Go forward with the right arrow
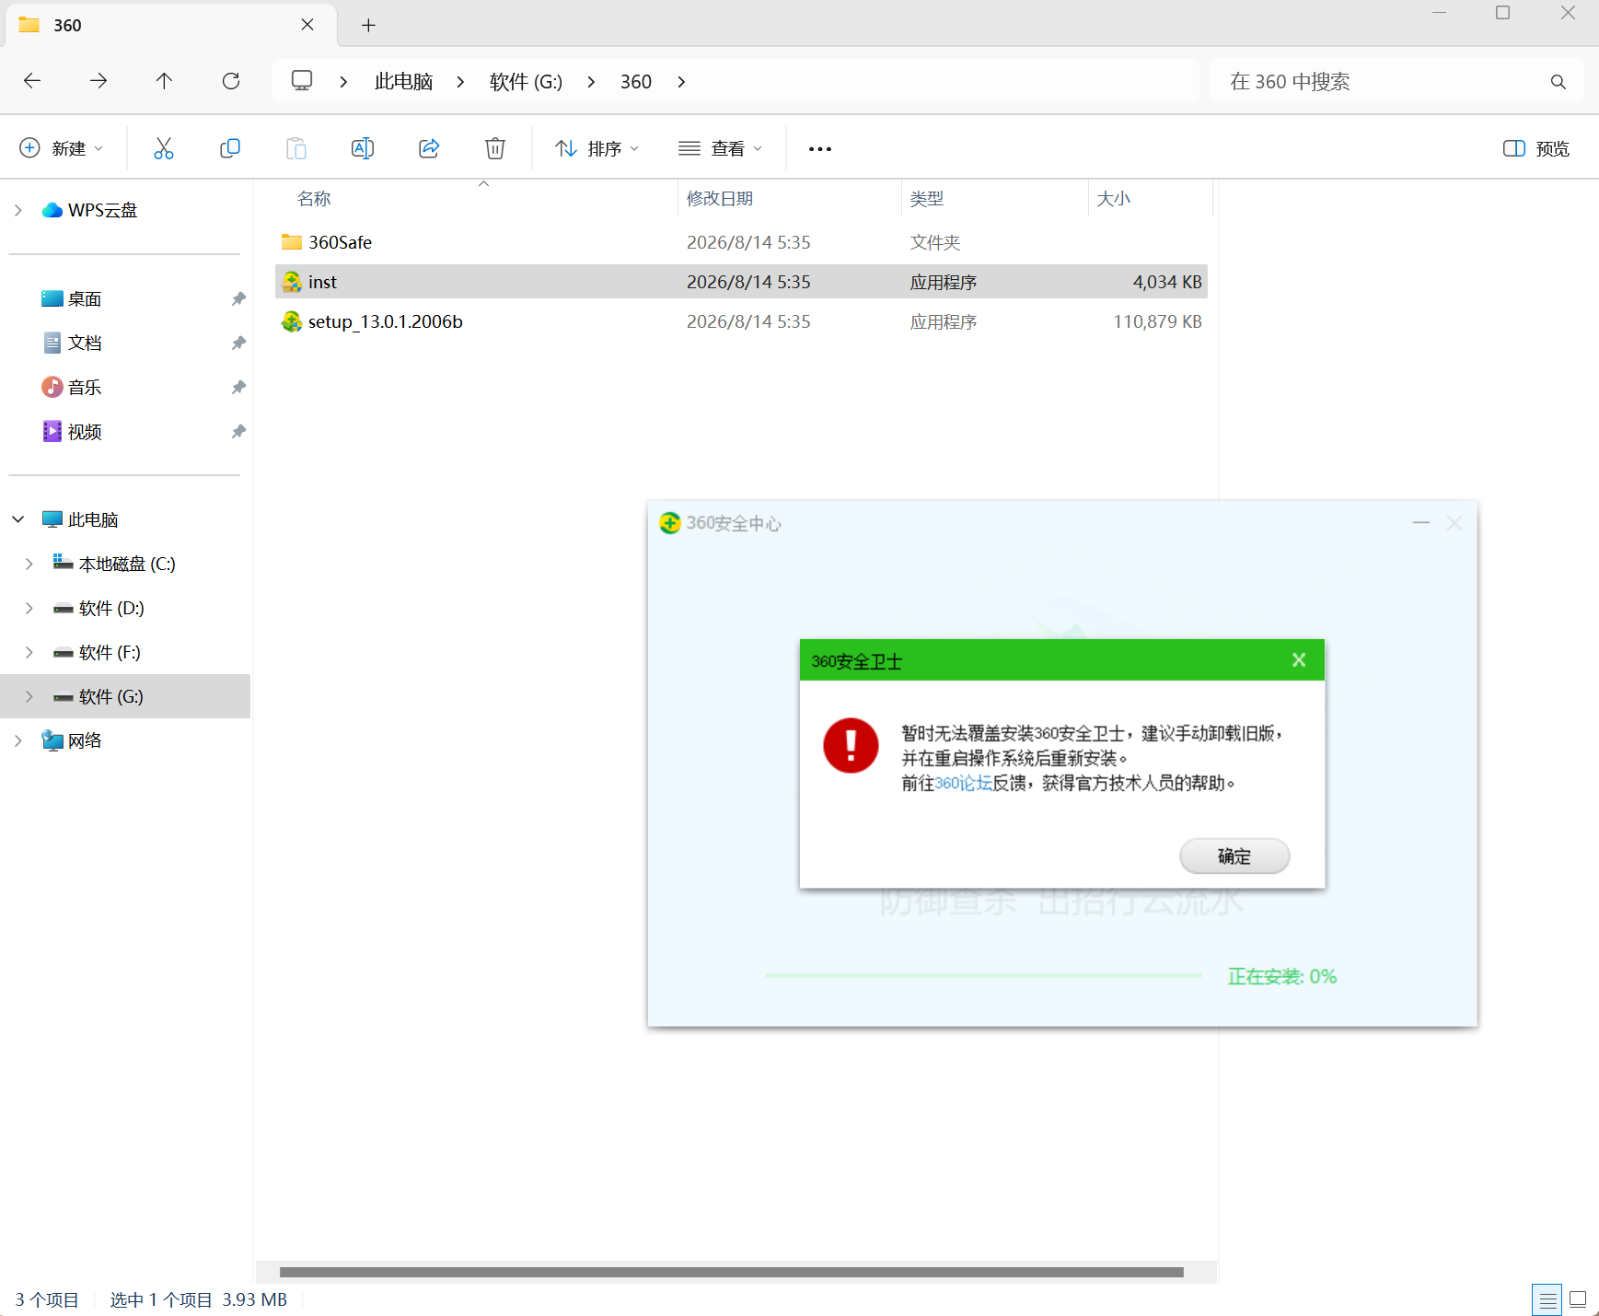 coord(98,81)
